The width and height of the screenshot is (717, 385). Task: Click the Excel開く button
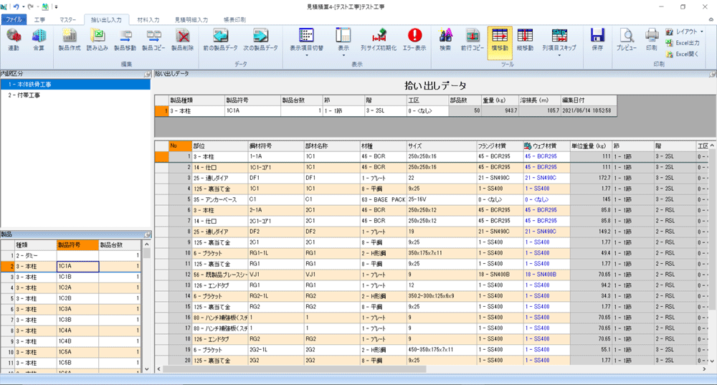(x=685, y=53)
